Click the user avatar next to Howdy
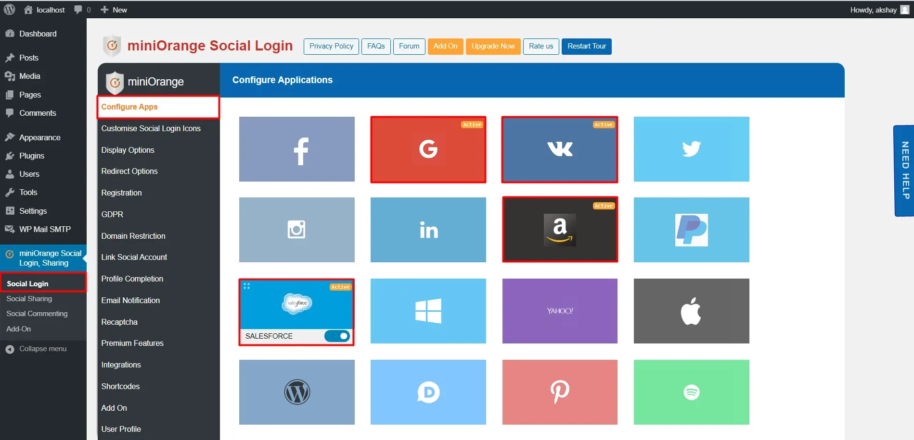The width and height of the screenshot is (914, 440). point(905,10)
